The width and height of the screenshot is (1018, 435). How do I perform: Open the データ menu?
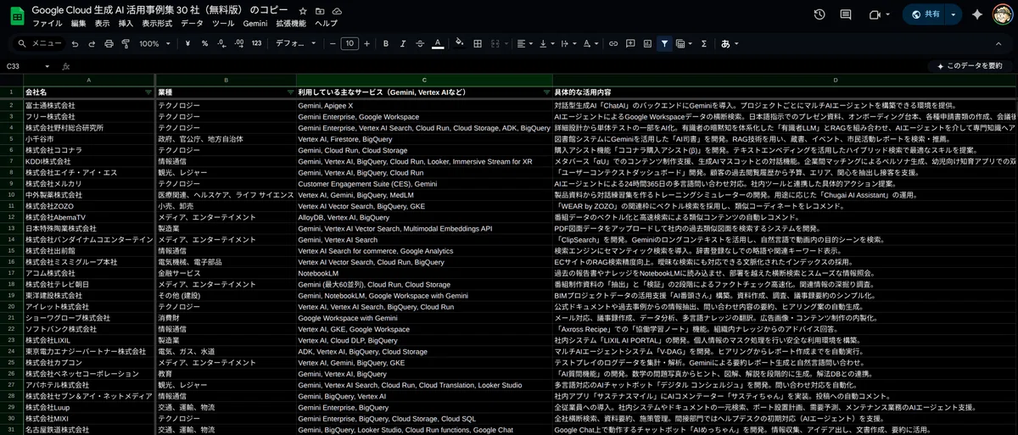click(192, 24)
